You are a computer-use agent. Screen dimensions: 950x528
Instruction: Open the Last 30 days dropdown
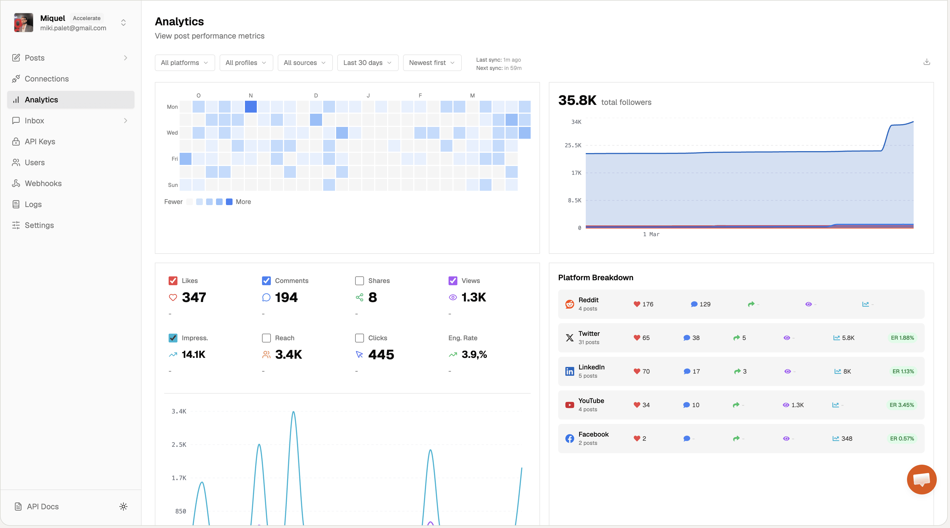pos(367,63)
